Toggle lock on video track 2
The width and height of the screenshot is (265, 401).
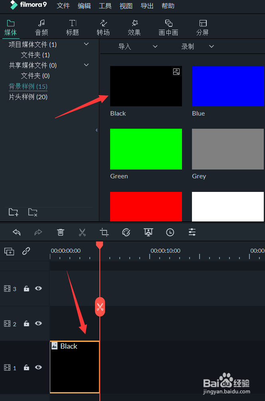[26, 323]
